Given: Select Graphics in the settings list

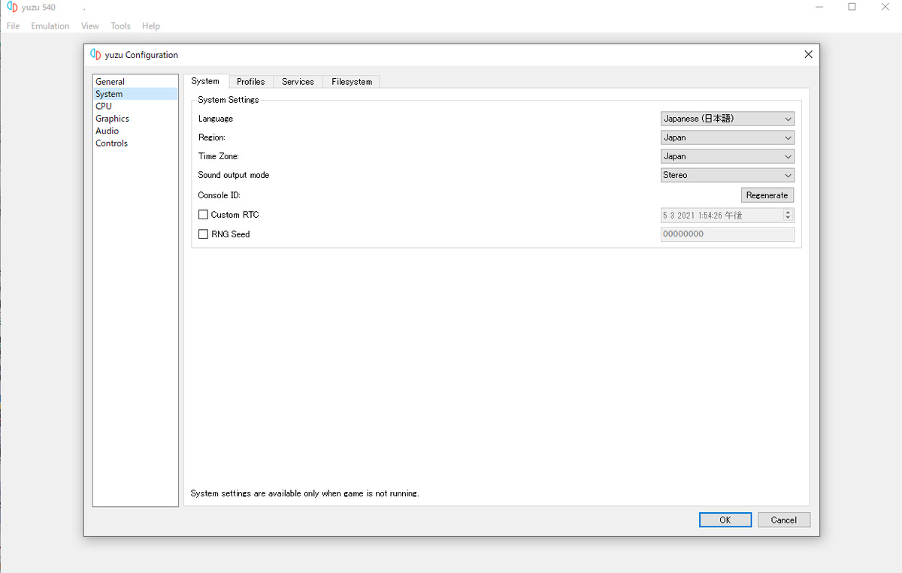Looking at the screenshot, I should coord(135,119).
